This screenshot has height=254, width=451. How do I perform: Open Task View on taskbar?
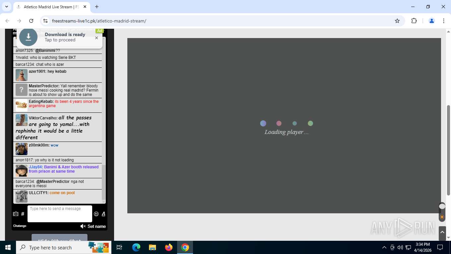[119, 247]
